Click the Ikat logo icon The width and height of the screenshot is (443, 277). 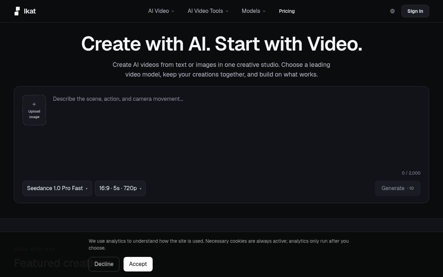17,11
